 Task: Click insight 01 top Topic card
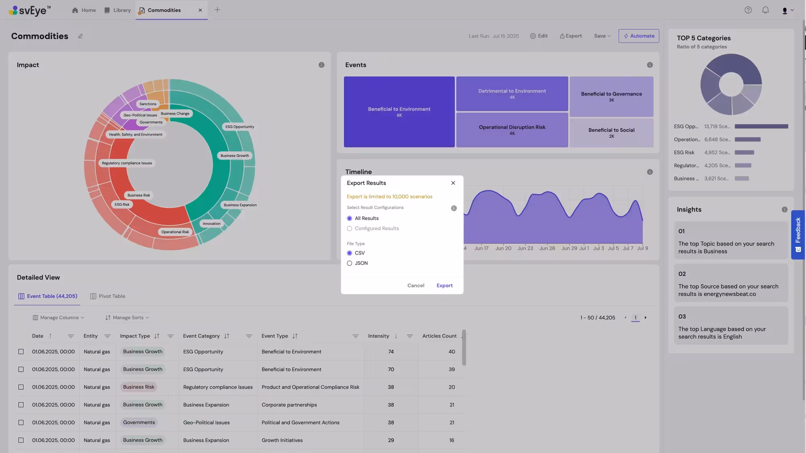coord(731,240)
